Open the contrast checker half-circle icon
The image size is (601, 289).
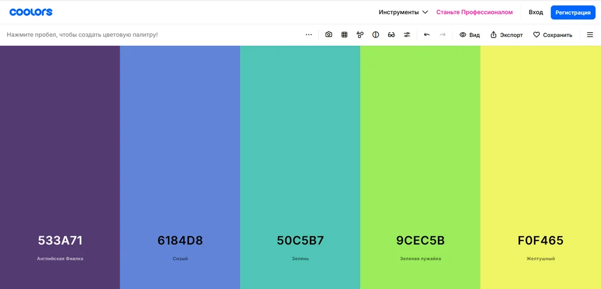[376, 35]
